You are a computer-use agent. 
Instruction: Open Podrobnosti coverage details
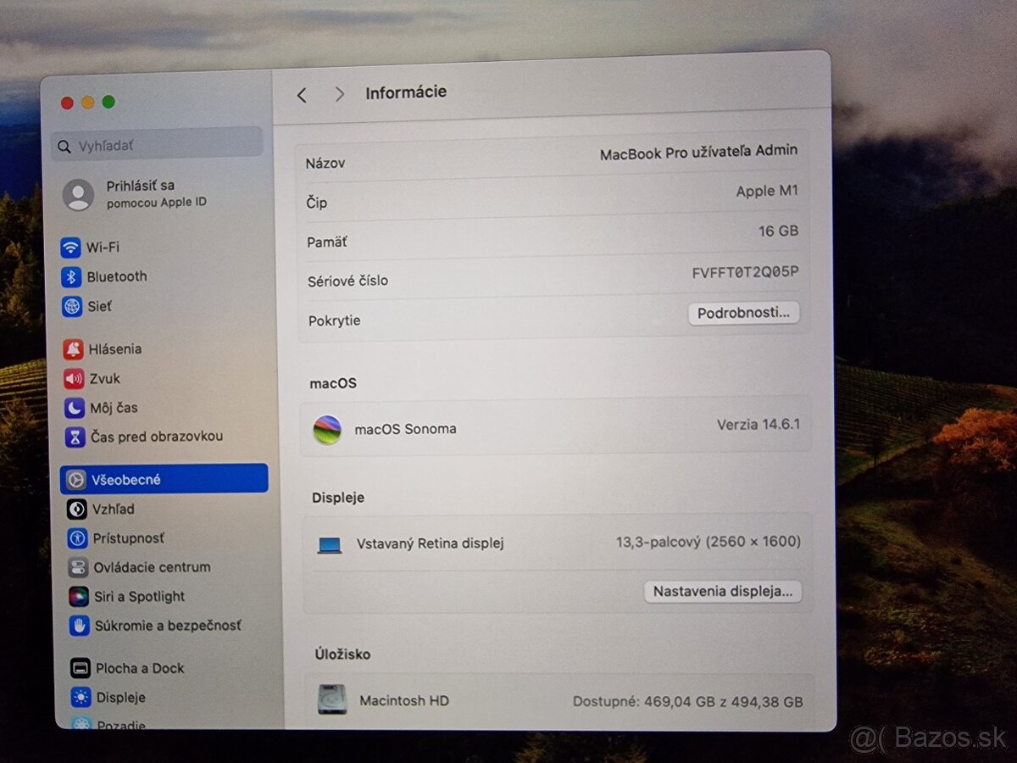point(743,313)
